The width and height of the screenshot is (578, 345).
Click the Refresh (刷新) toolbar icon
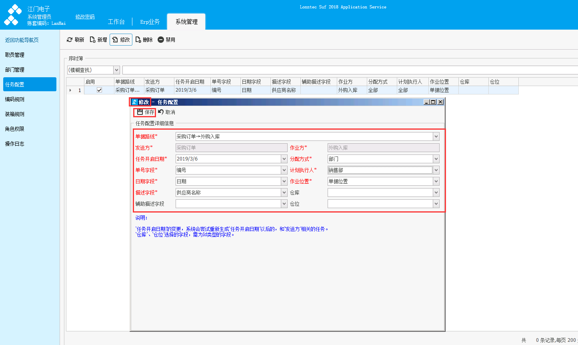(x=70, y=40)
